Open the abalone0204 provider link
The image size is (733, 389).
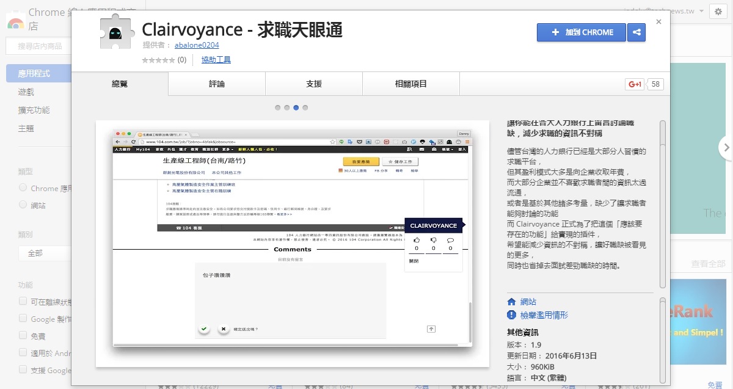tap(197, 45)
